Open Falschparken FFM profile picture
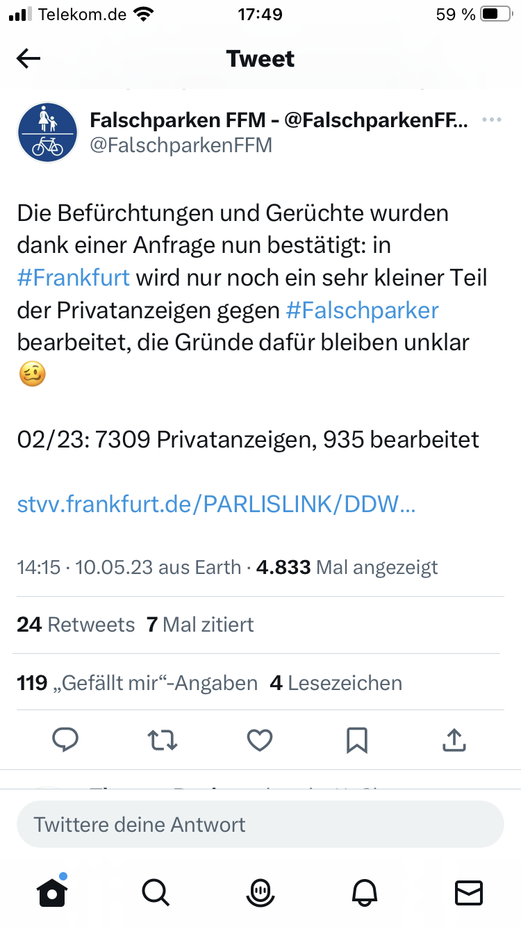 click(x=48, y=132)
